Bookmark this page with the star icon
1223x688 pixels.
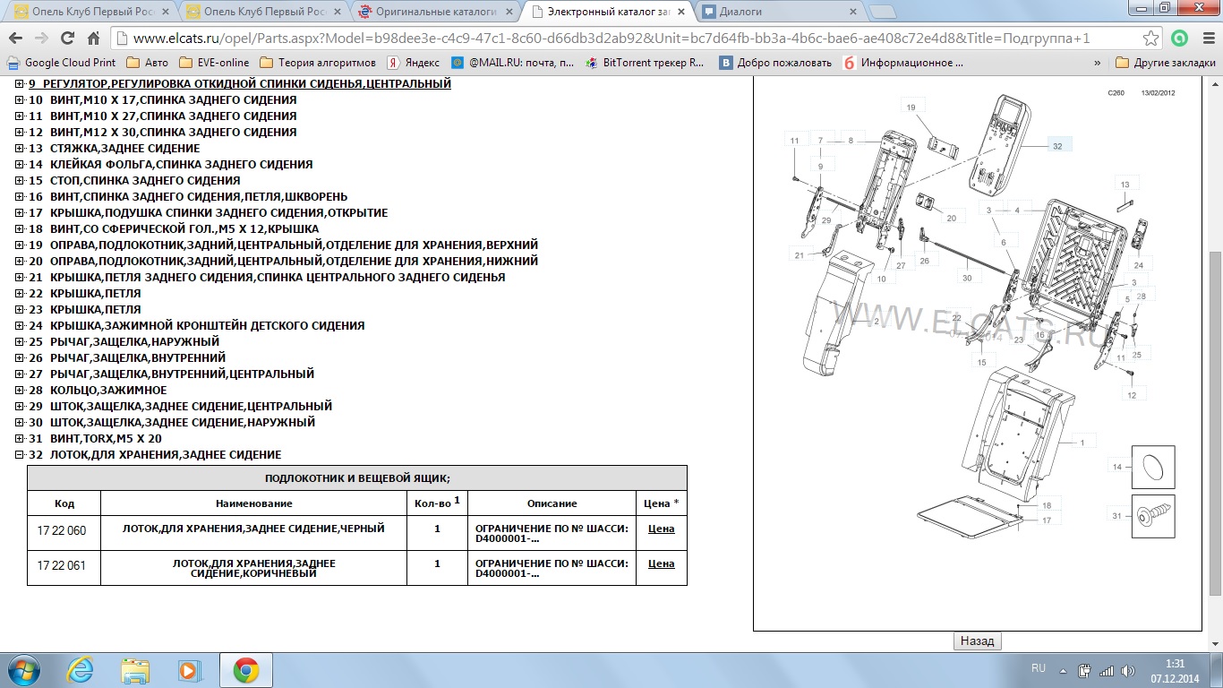1151,39
